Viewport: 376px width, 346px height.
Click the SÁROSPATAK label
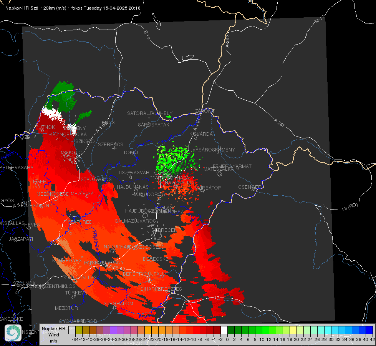pos(154,125)
